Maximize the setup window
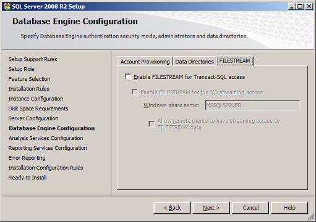The width and height of the screenshot is (316, 222). [x=300, y=7]
